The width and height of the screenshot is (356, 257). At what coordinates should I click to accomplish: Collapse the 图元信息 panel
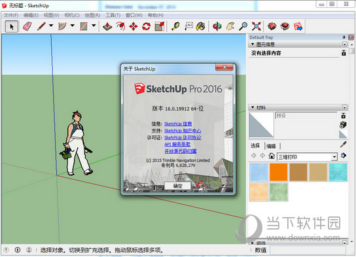click(253, 44)
